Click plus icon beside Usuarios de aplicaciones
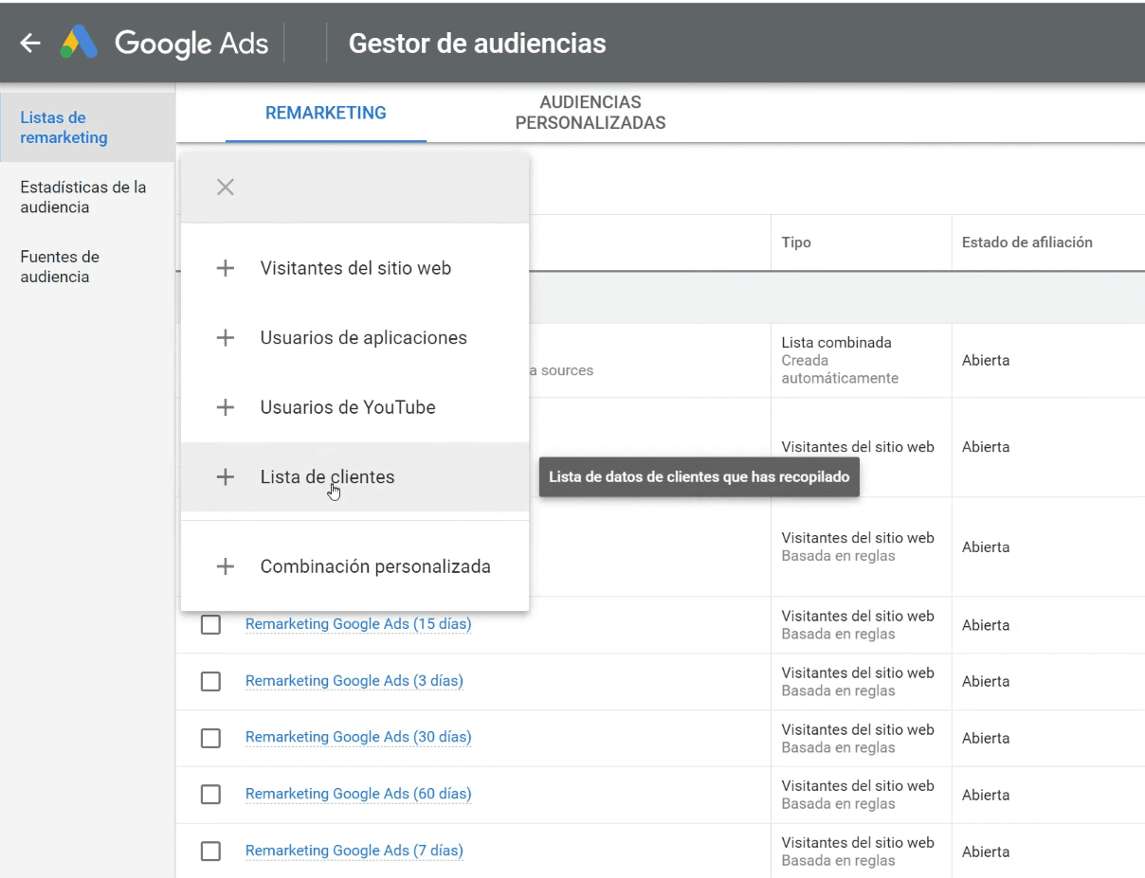The height and width of the screenshot is (878, 1145). pos(225,338)
